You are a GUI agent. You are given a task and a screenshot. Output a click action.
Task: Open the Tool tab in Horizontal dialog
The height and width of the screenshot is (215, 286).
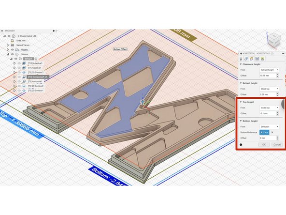(241, 59)
